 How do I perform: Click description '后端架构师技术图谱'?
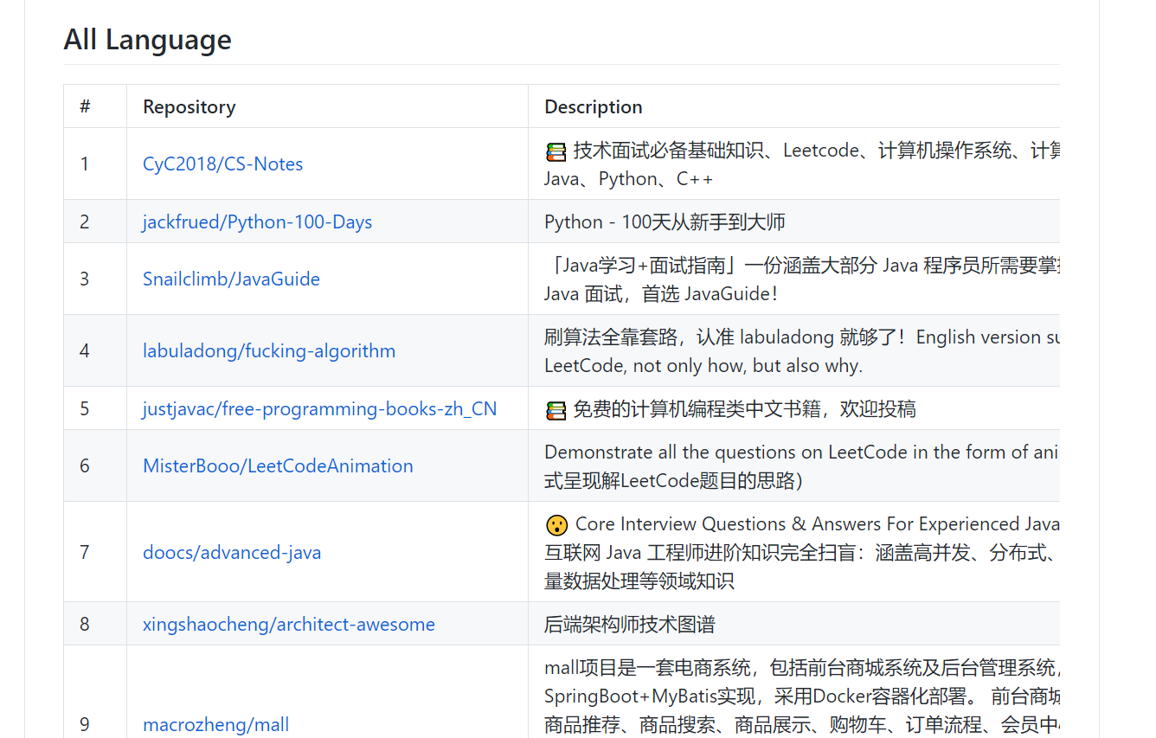click(630, 624)
